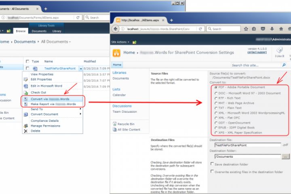Click navigate up folder icon in back window ribbon
The height and width of the screenshot is (194, 291).
(8, 31)
